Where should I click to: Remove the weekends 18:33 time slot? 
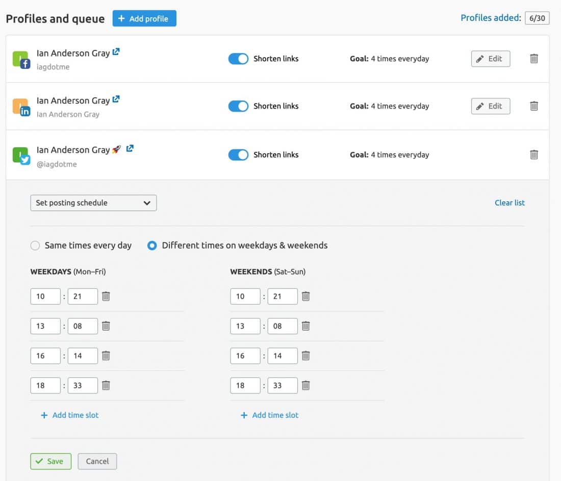(x=305, y=385)
